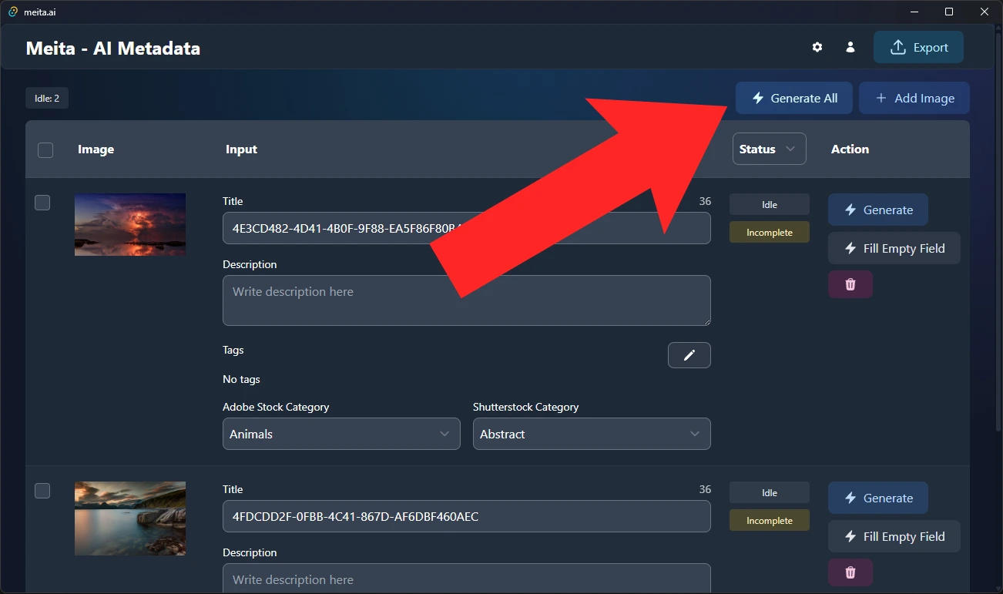Click Fill Empty Field for the first image
This screenshot has height=594, width=1003.
tap(894, 248)
